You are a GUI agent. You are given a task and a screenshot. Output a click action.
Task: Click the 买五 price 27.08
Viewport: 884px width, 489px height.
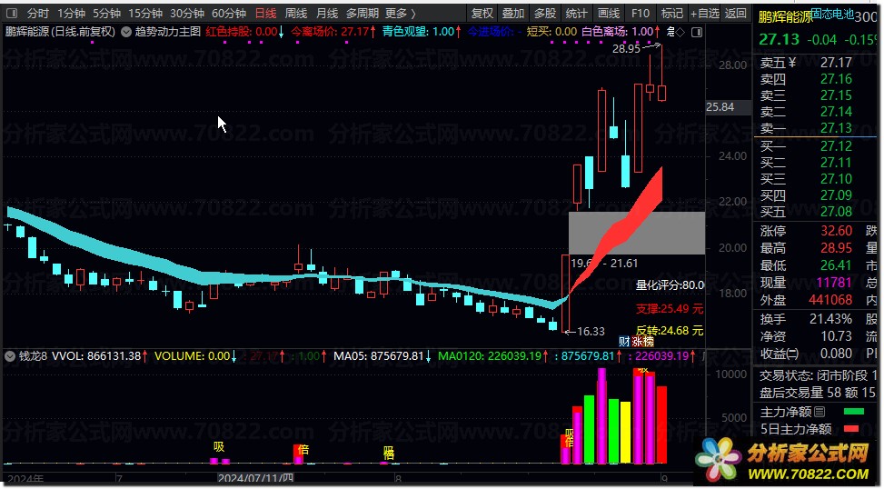coord(836,212)
